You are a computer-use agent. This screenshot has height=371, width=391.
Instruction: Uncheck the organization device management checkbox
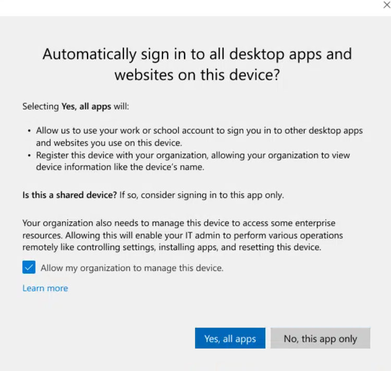(x=29, y=268)
